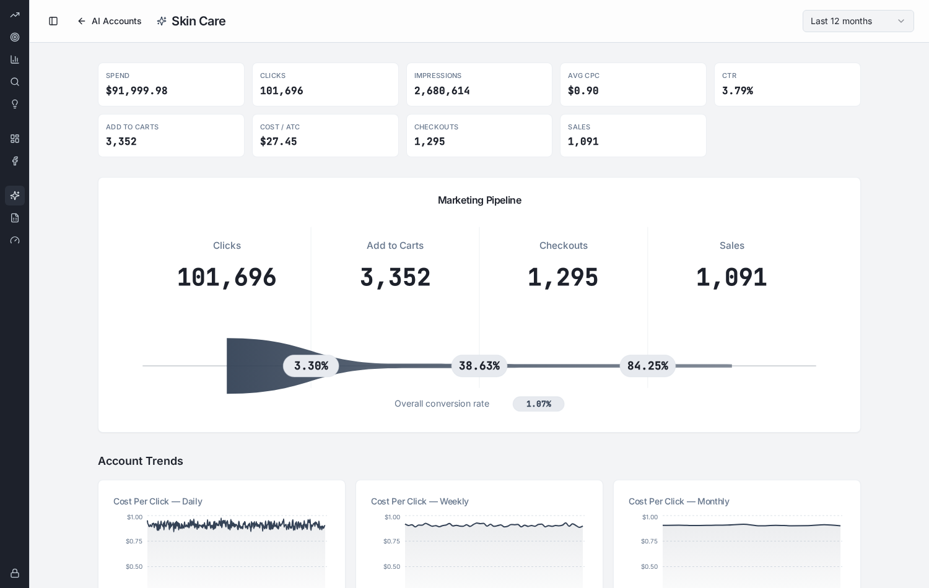Click the IMPRESSIONS value 2,680,614
Screen dimensions: 929x588
(442, 91)
